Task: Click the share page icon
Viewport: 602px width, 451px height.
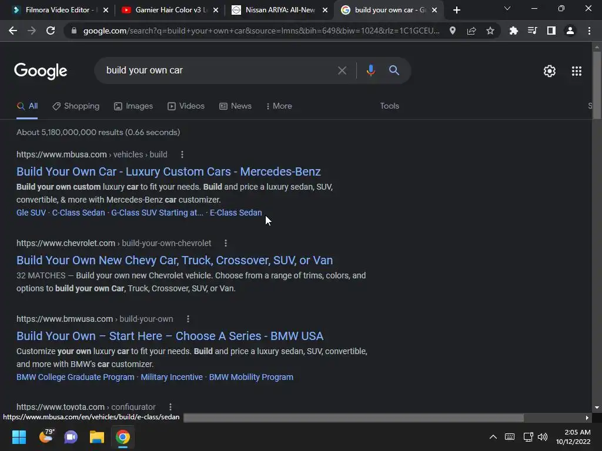Action: (471, 31)
